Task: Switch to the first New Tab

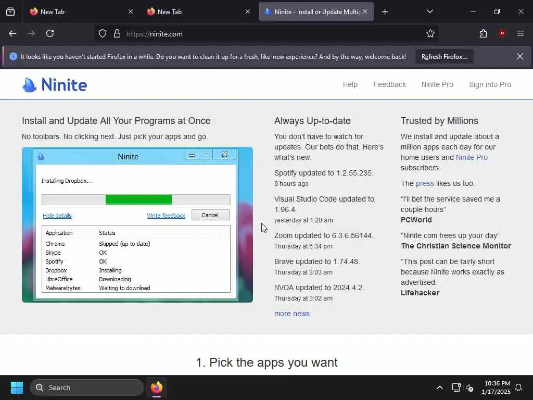Action: 80,11
